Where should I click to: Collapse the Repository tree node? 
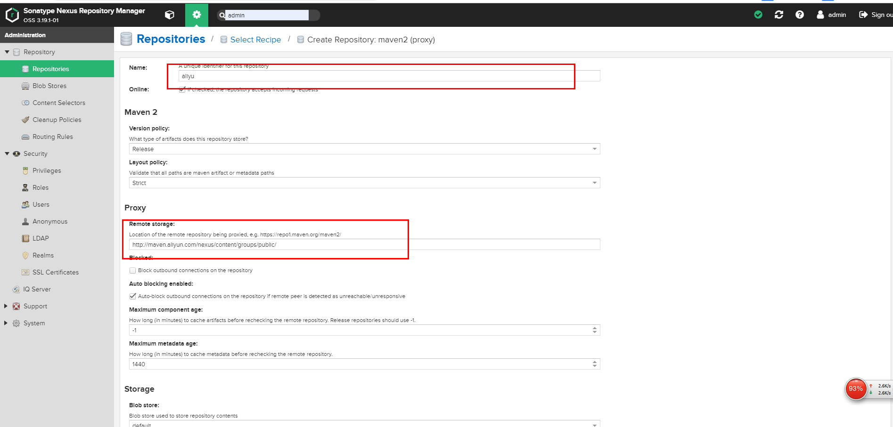7,52
